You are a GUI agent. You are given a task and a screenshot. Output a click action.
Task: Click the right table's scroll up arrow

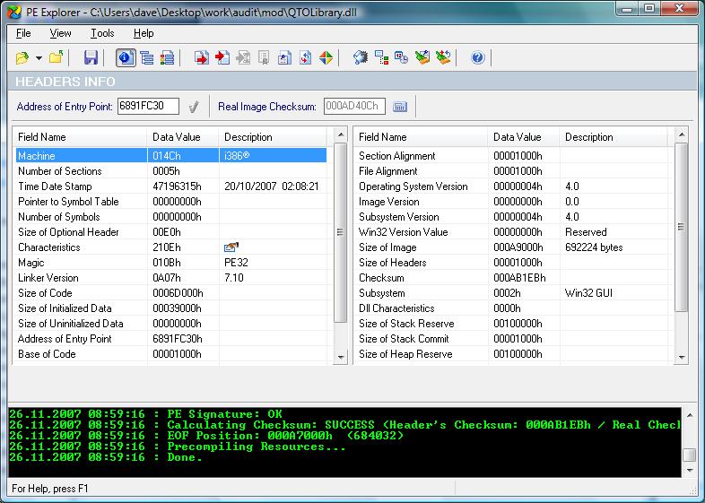[682, 134]
